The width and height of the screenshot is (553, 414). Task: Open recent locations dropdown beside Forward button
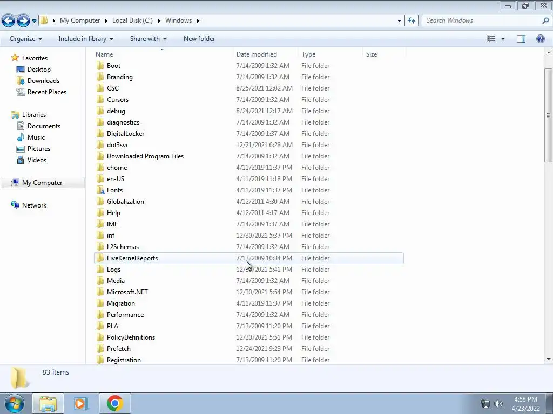point(34,21)
